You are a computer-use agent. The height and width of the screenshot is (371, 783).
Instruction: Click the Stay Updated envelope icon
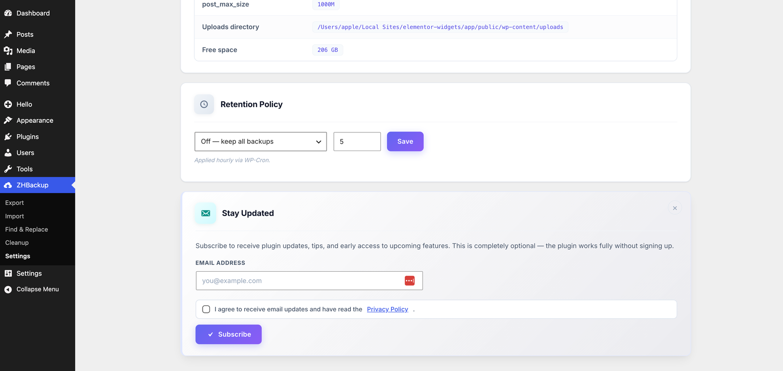click(206, 213)
